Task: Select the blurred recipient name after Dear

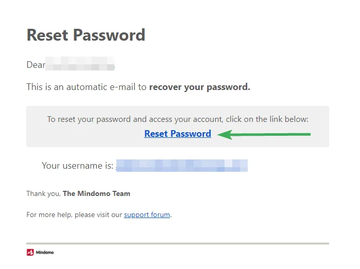Action: [x=80, y=65]
